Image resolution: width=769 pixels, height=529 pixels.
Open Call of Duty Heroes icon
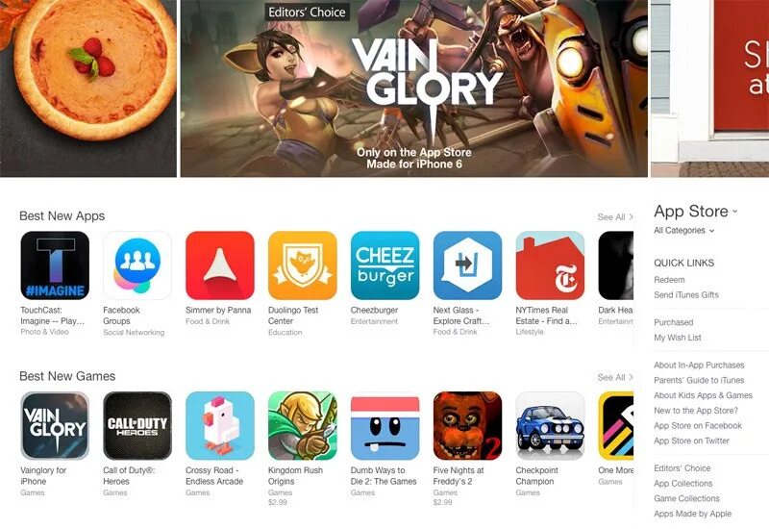click(137, 425)
